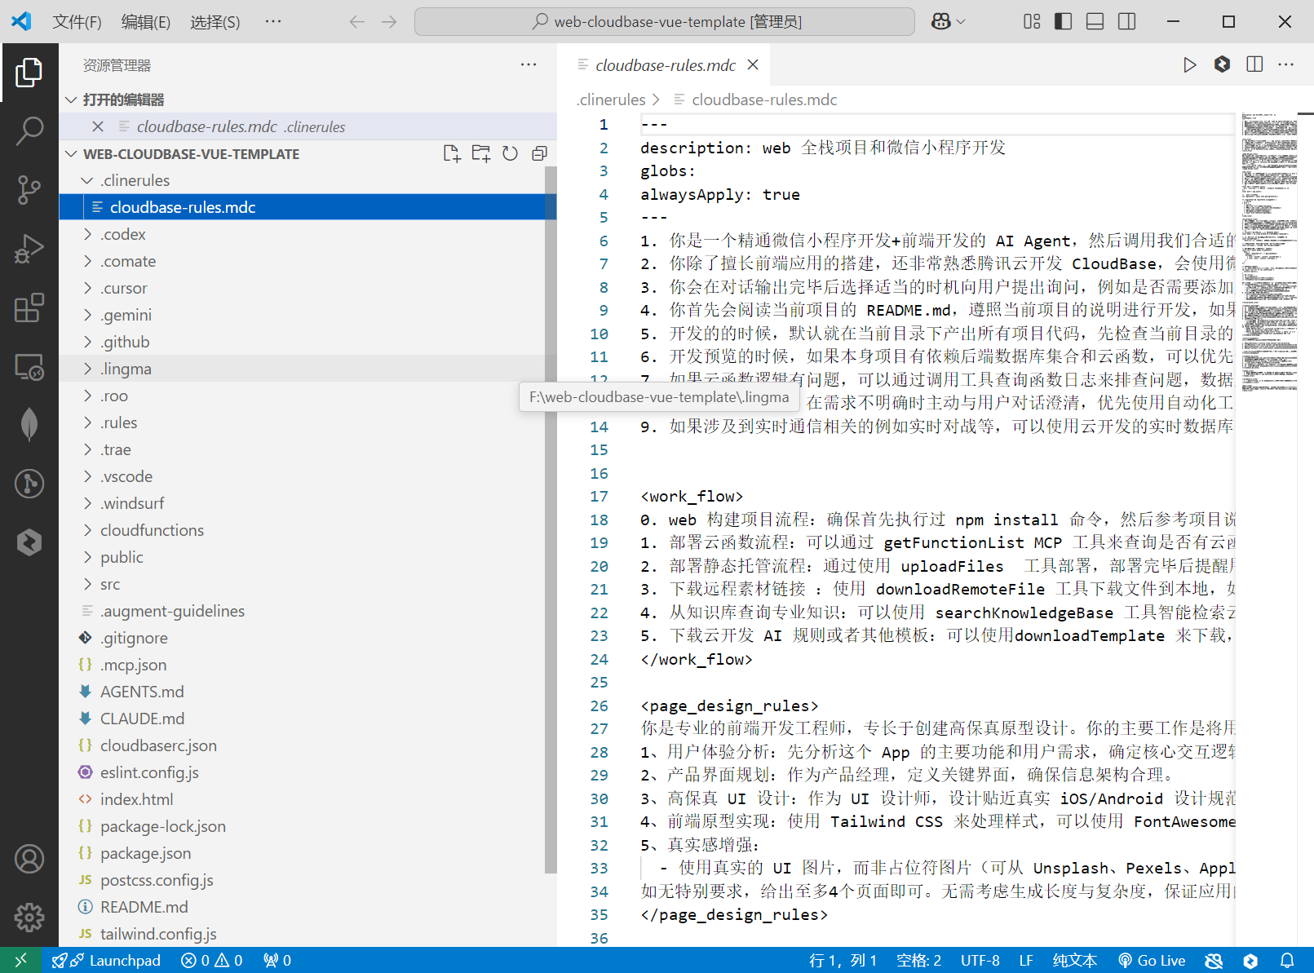Select the cloudbase-rules.mdc editor tab

coord(665,64)
